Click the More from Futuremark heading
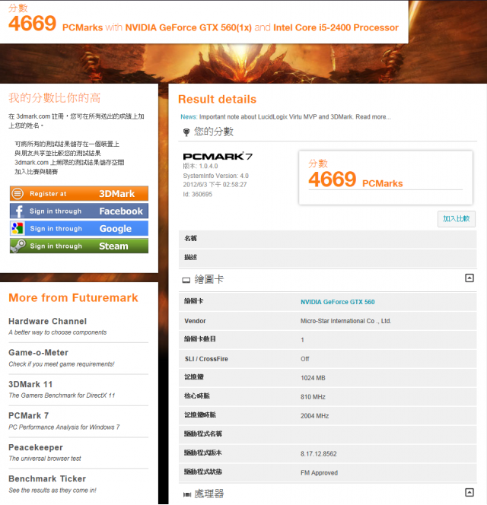 pos(73,297)
